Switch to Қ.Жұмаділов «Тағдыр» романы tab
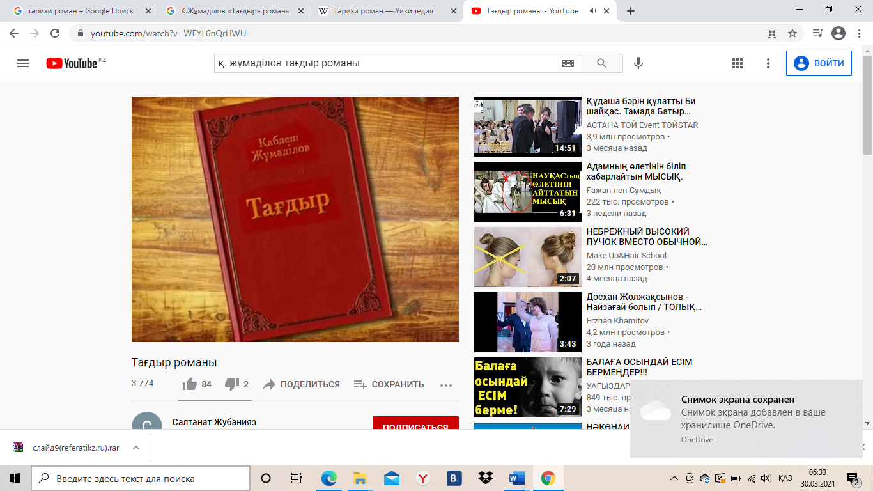The height and width of the screenshot is (491, 873). click(x=235, y=11)
